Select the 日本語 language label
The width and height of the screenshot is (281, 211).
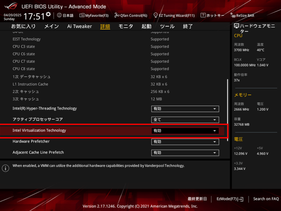click(68, 15)
